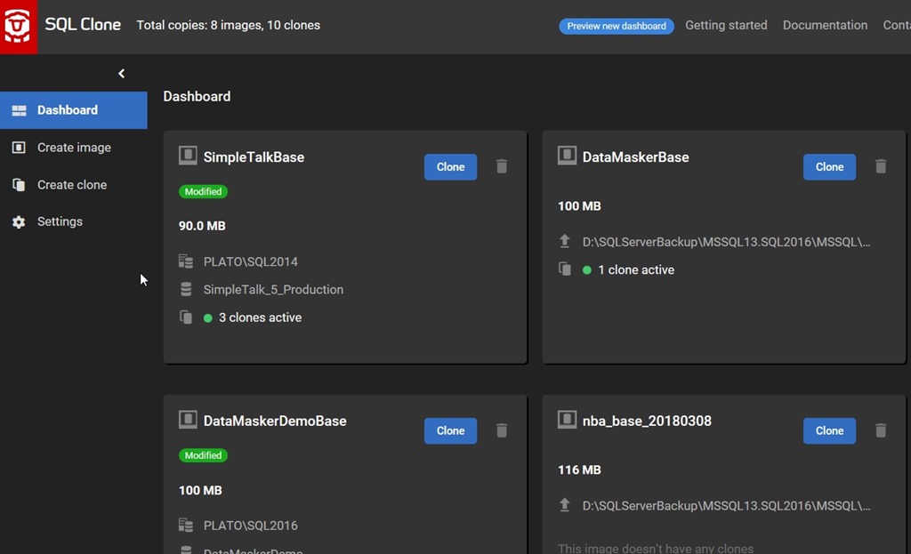Clone the DataMaskerBase image
Viewport: 911px width, 554px height.
point(829,167)
